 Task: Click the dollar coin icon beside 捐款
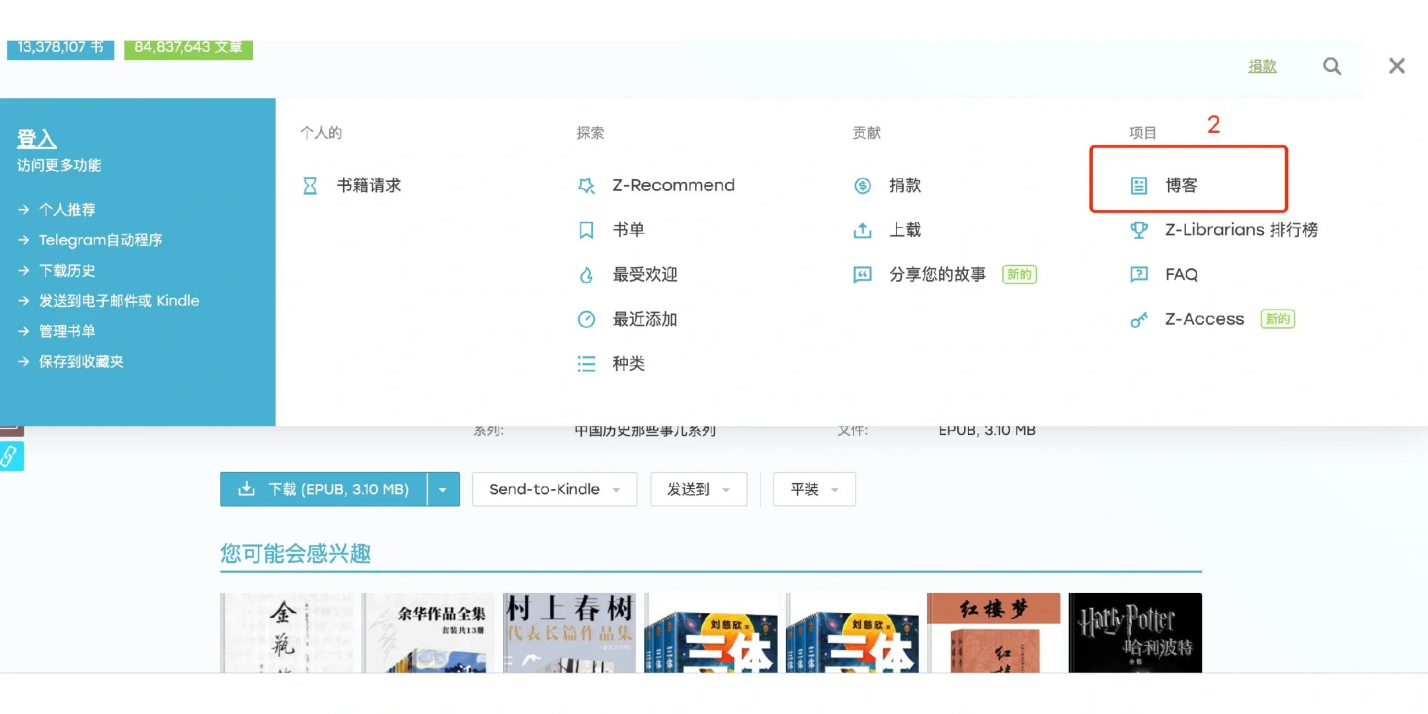pos(862,186)
